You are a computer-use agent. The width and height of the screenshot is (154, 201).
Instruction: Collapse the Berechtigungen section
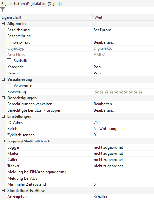tap(3, 98)
